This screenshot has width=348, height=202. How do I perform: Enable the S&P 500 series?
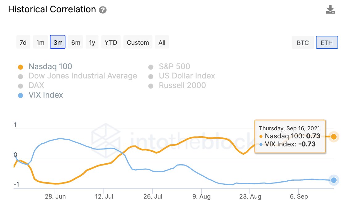174,67
